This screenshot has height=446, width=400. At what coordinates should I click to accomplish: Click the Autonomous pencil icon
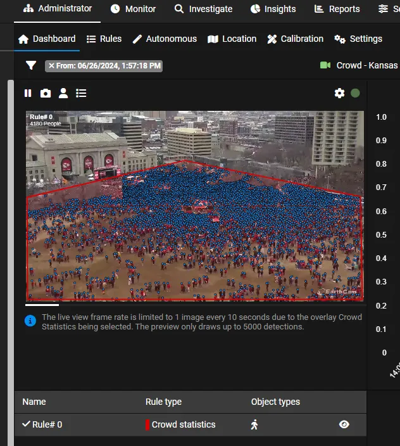137,39
